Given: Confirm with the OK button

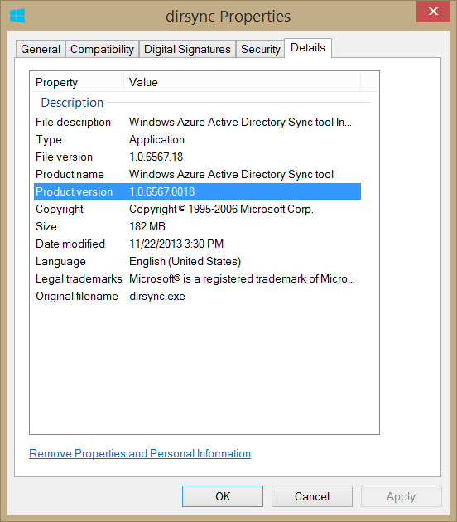Looking at the screenshot, I should (x=223, y=496).
